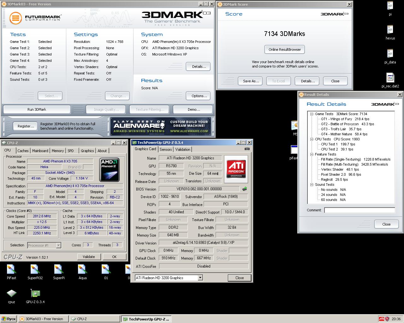Image resolution: width=404 pixels, height=323 pixels.
Task: Select the CPU Test 2 result row
Action: (x=337, y=149)
